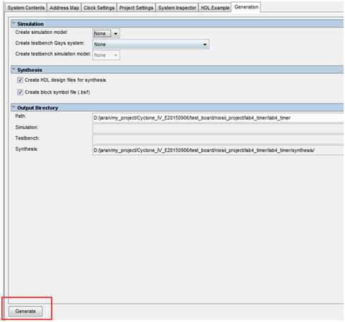
Task: Open the Create testbench simulation model dropdown
Action: click(107, 55)
